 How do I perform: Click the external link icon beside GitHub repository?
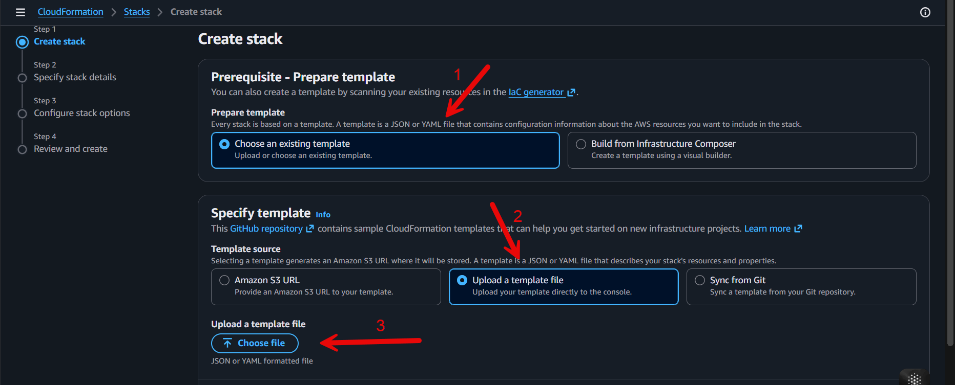click(309, 229)
